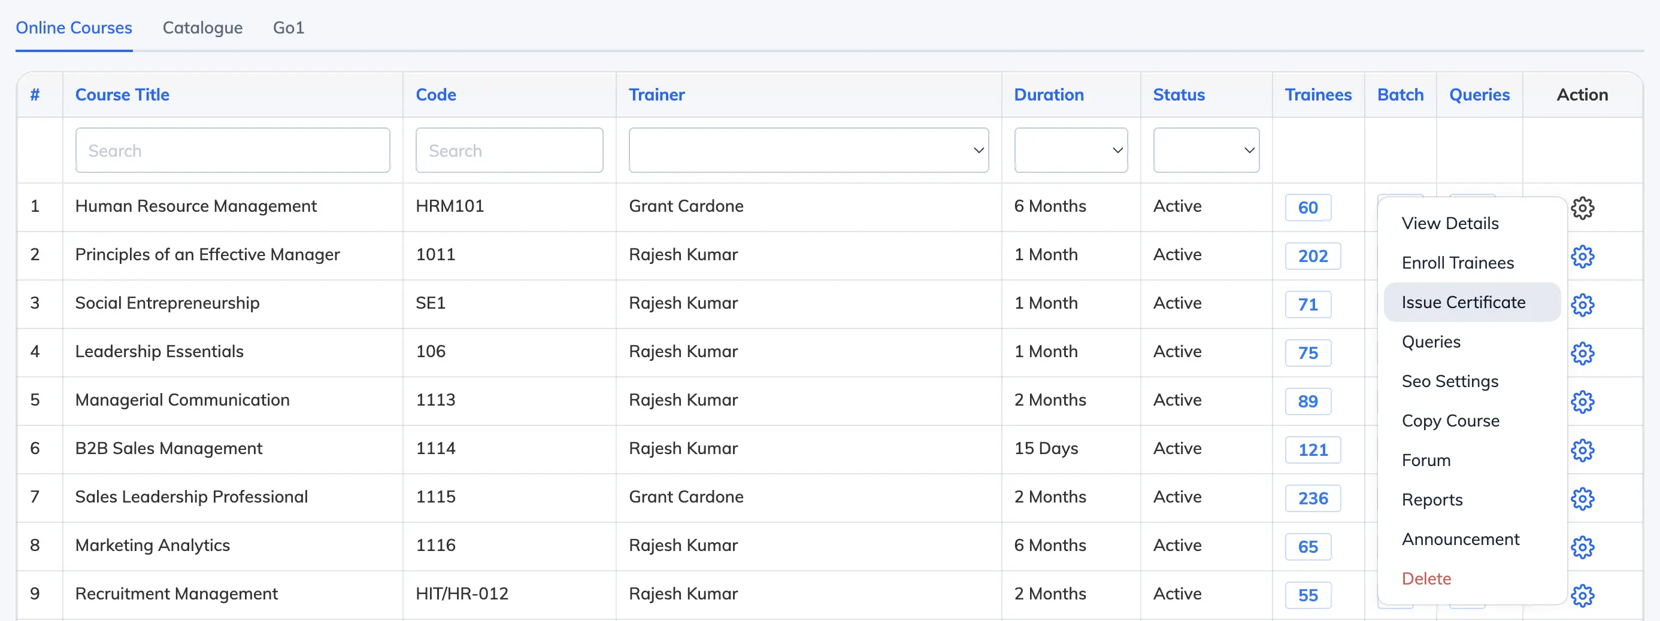Open Forum from the action menu
The image size is (1660, 621).
[x=1472, y=460]
